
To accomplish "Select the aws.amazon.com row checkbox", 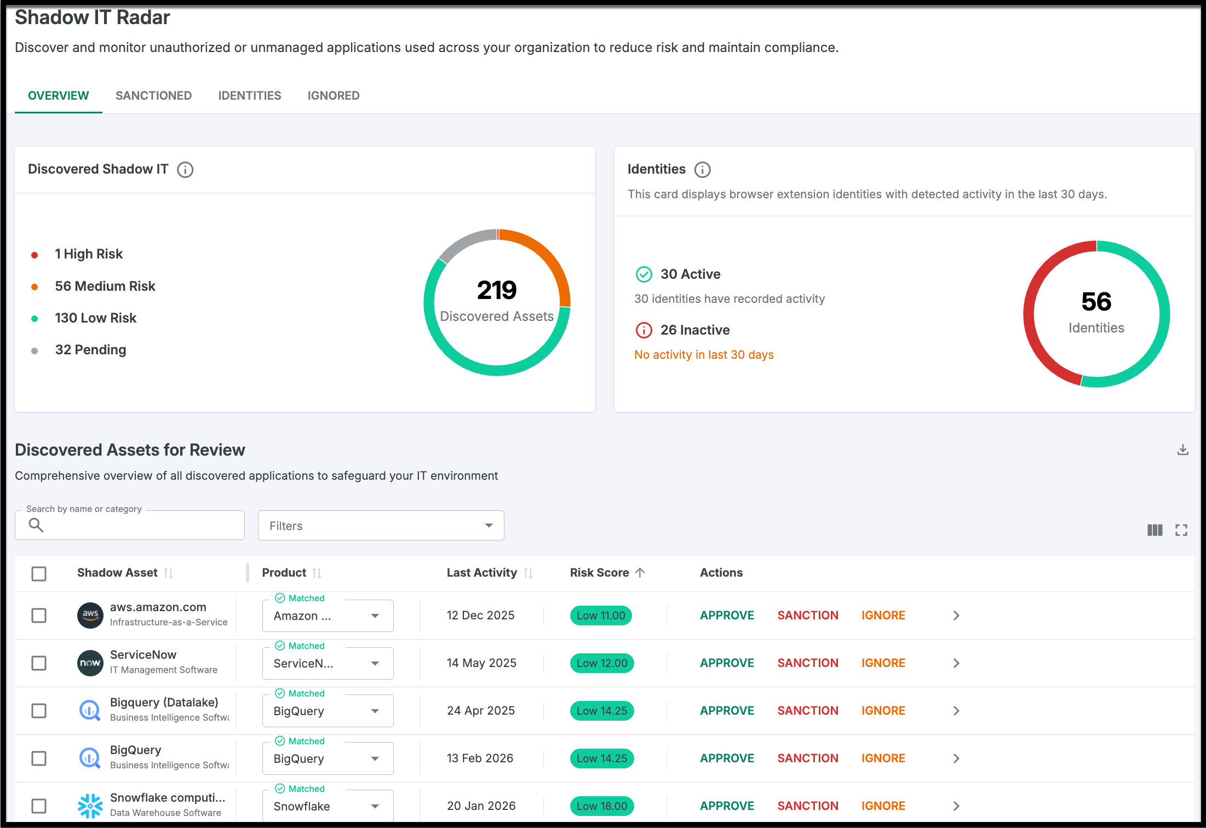I will (x=39, y=616).
